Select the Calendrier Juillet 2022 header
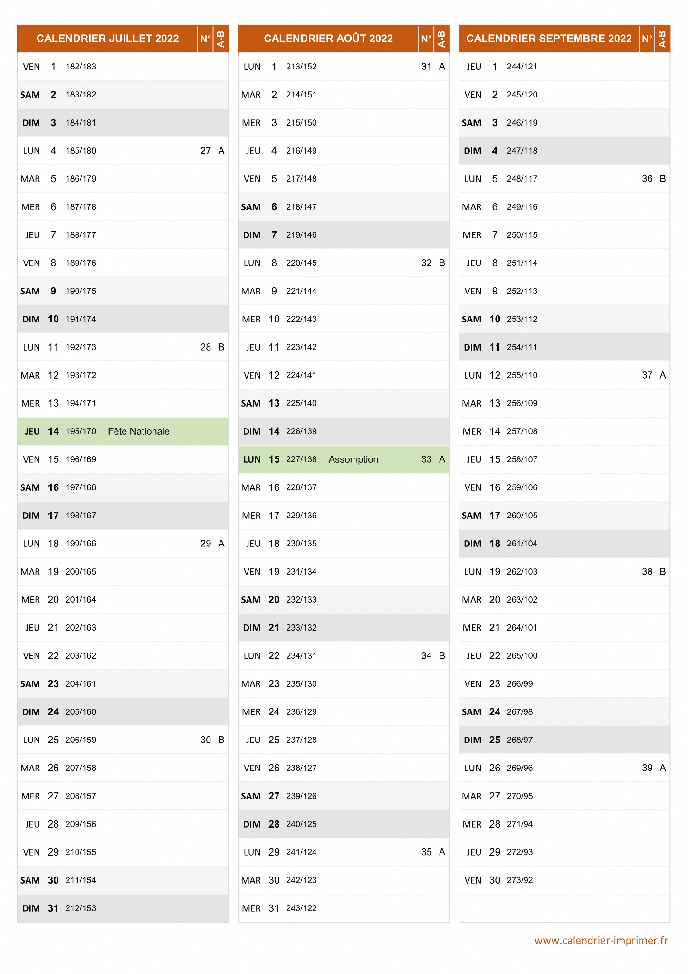Image resolution: width=688 pixels, height=974 pixels. [x=108, y=39]
